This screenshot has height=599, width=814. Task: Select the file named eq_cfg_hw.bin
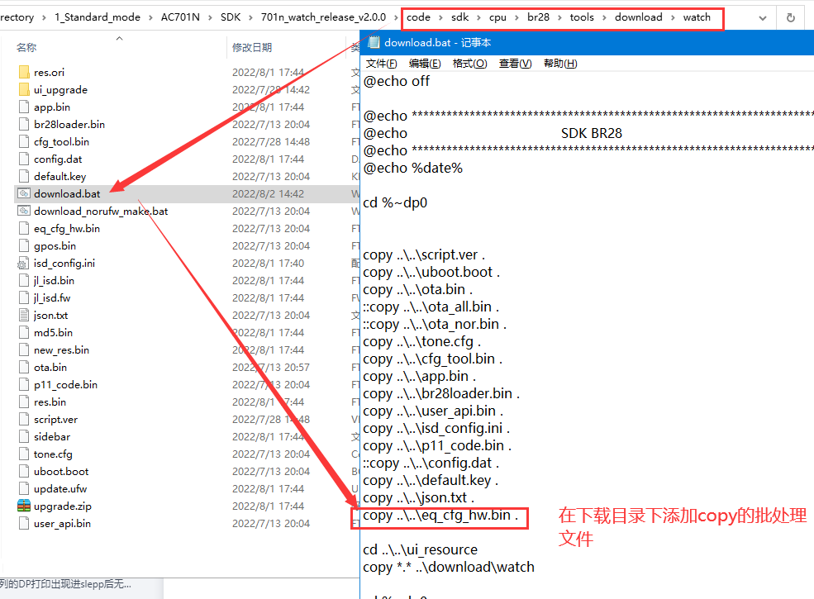(67, 228)
